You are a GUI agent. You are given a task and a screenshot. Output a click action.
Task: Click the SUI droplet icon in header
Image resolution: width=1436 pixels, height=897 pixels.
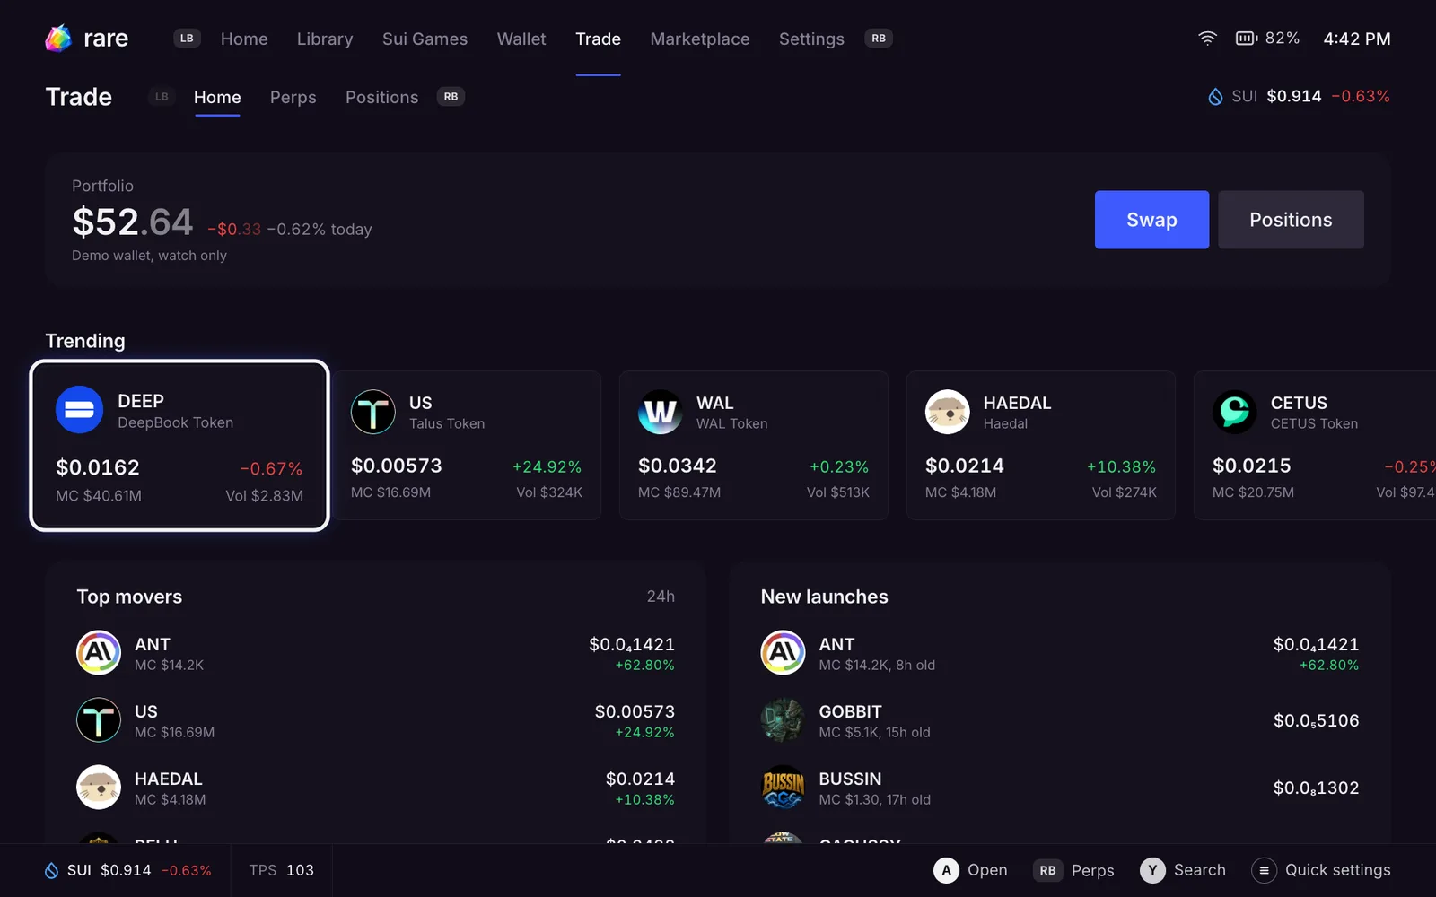click(1215, 96)
